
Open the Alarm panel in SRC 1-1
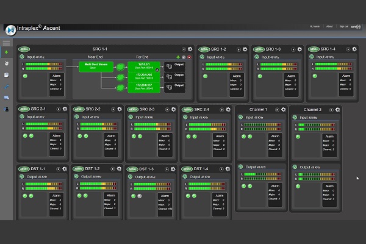click(x=57, y=84)
